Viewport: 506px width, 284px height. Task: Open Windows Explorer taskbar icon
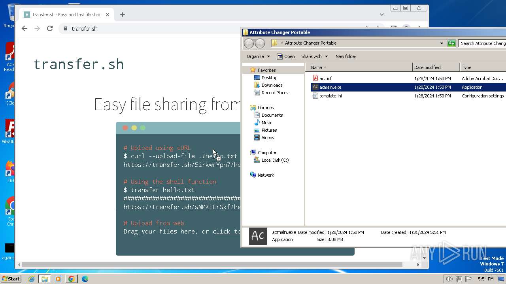[x=45, y=279]
